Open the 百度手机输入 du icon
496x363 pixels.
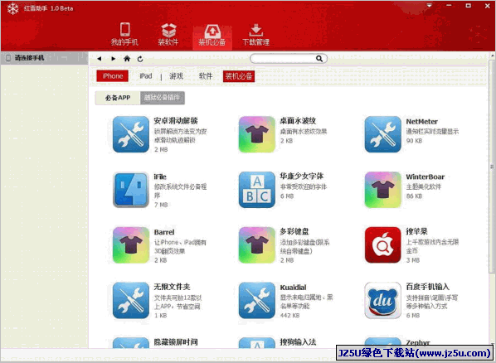coord(382,300)
